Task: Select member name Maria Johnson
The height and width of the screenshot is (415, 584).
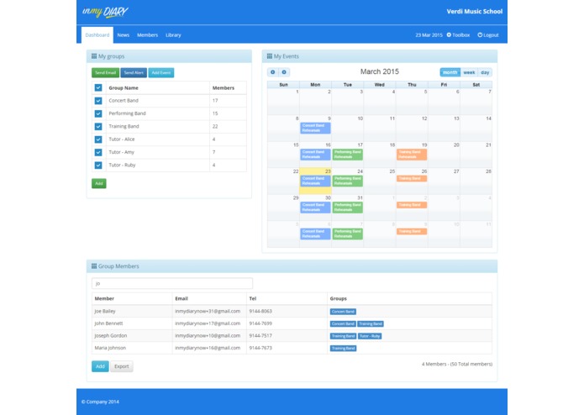Action: pyautogui.click(x=110, y=348)
